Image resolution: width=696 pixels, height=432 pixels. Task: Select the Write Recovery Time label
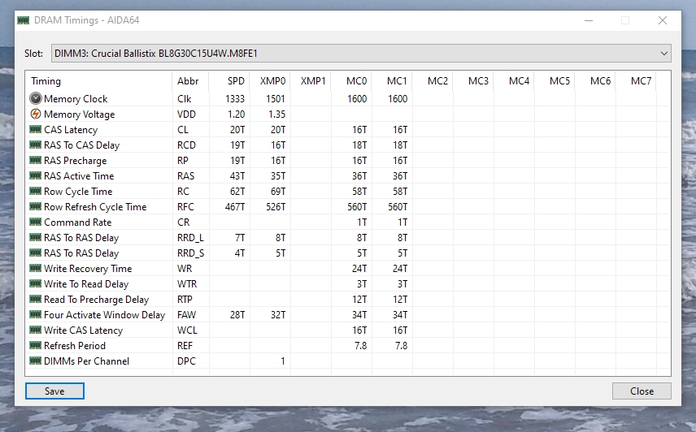point(88,269)
